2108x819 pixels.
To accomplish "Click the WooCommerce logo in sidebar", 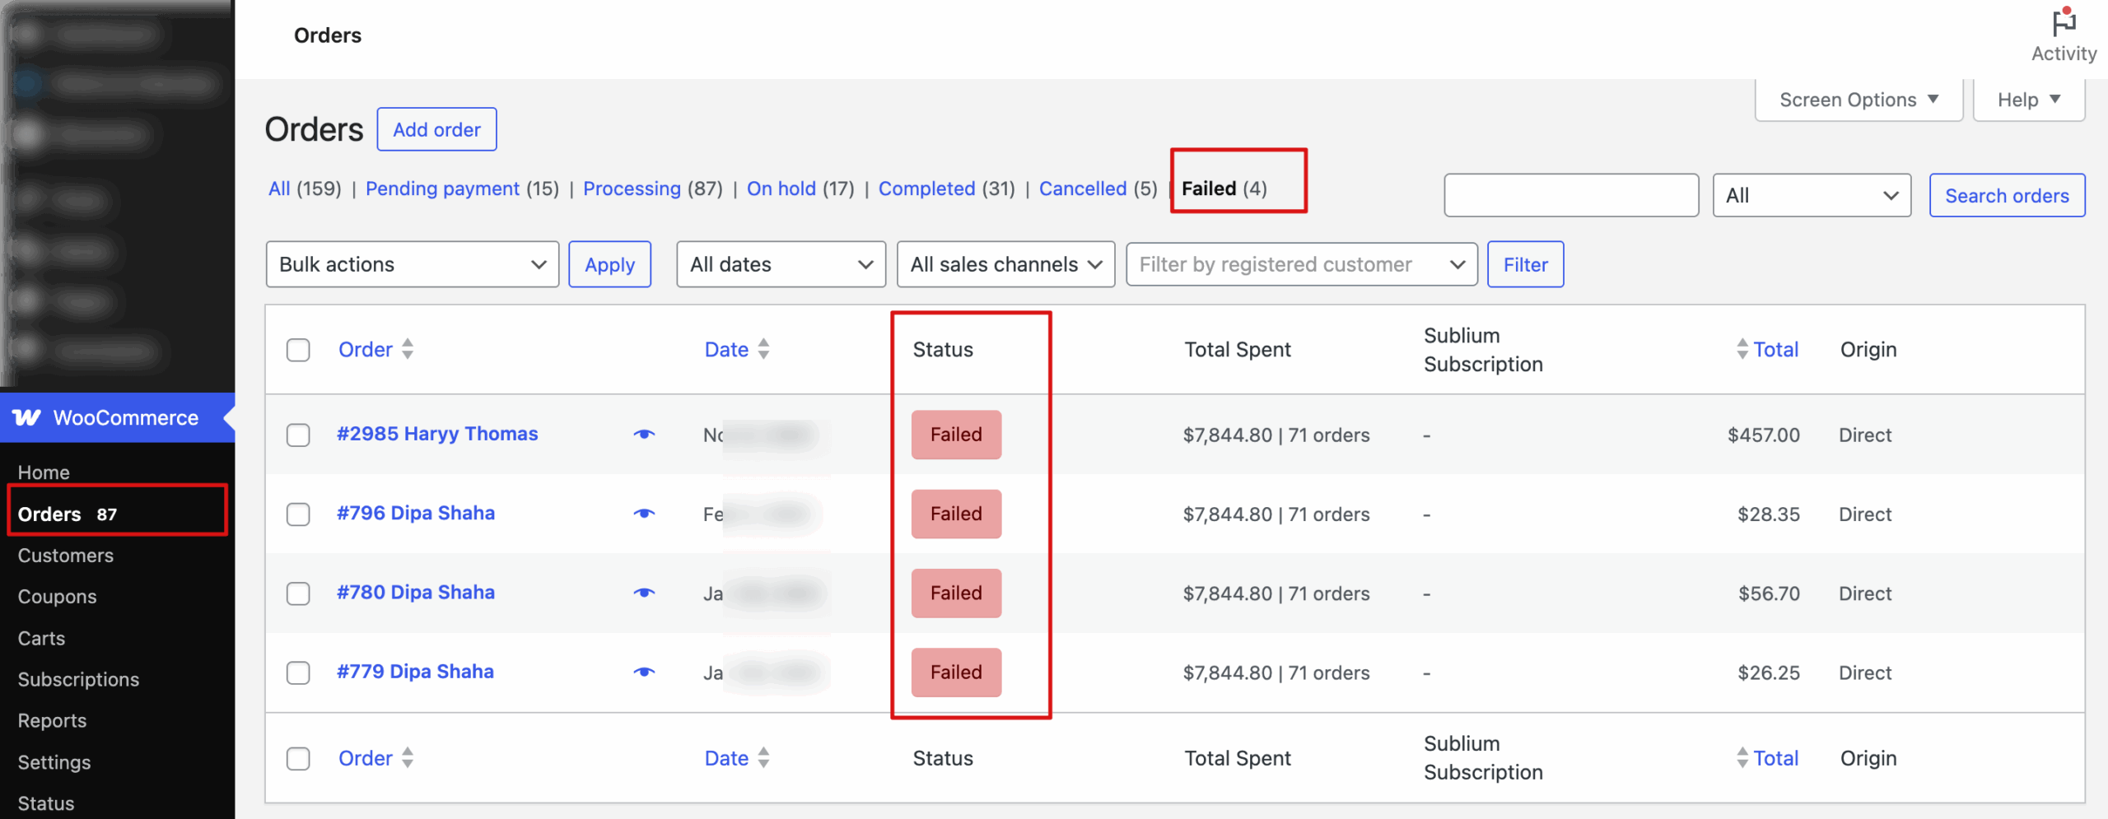I will (28, 417).
